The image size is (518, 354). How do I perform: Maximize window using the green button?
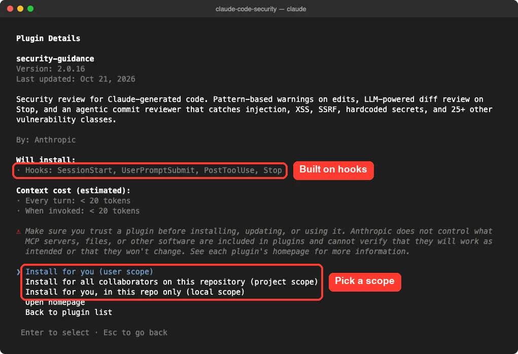(30, 9)
